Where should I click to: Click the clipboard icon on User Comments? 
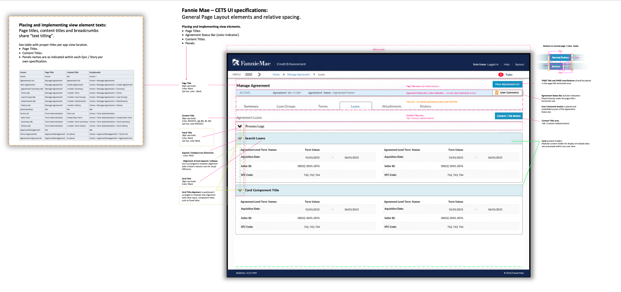(x=497, y=93)
